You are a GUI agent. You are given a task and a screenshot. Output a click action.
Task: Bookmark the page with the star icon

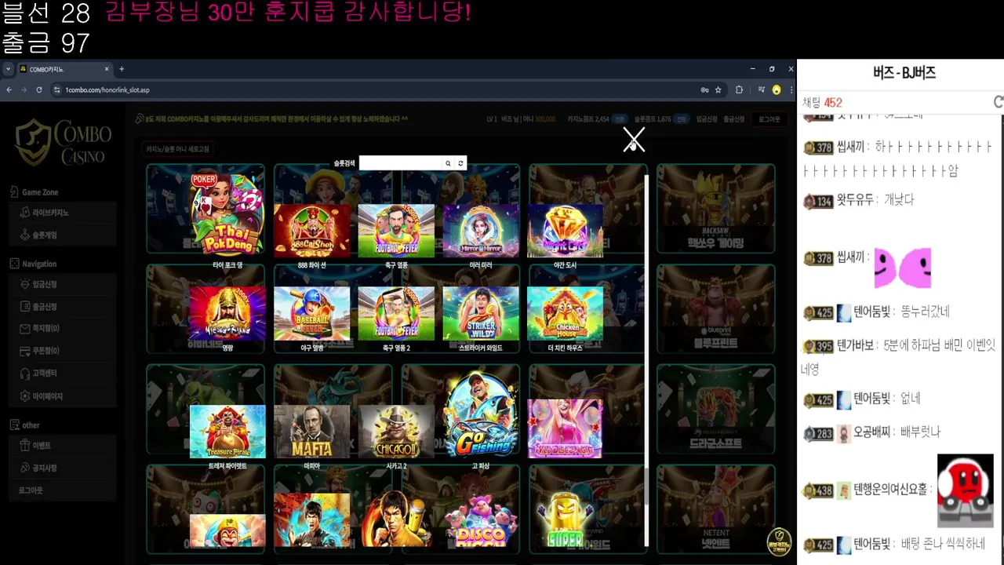point(718,90)
